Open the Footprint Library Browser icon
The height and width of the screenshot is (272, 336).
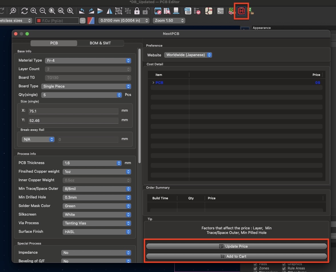[x=167, y=11]
